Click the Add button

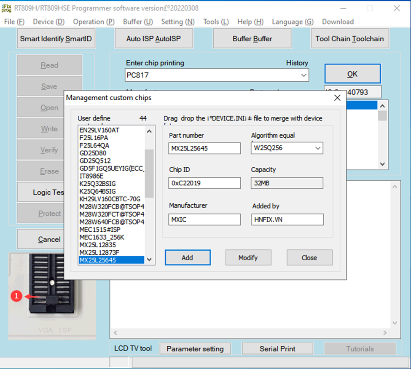point(187,258)
